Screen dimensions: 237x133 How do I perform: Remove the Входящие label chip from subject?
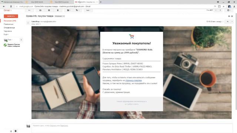(64, 16)
